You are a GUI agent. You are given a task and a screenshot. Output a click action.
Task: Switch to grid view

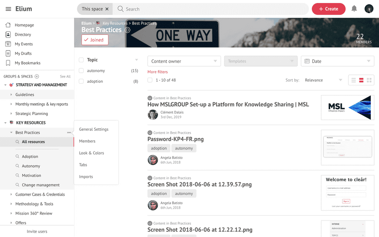[369, 80]
